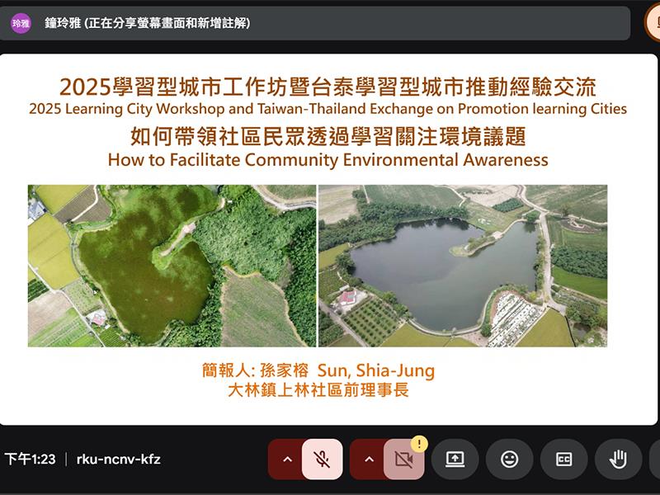This screenshot has height=495, width=660.
Task: Click the present screen icon
Action: point(455,460)
